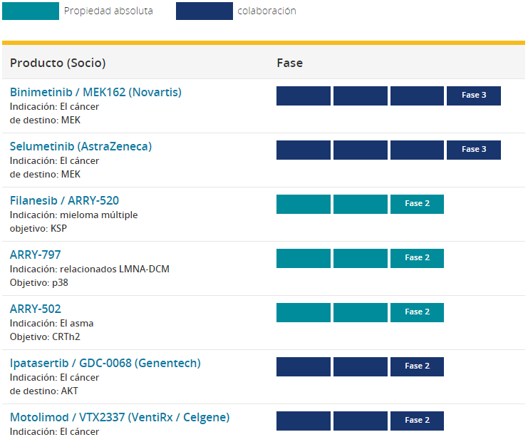528x437 pixels.
Task: Click the Fase 2 bar for Motolimod
Action: click(x=418, y=421)
